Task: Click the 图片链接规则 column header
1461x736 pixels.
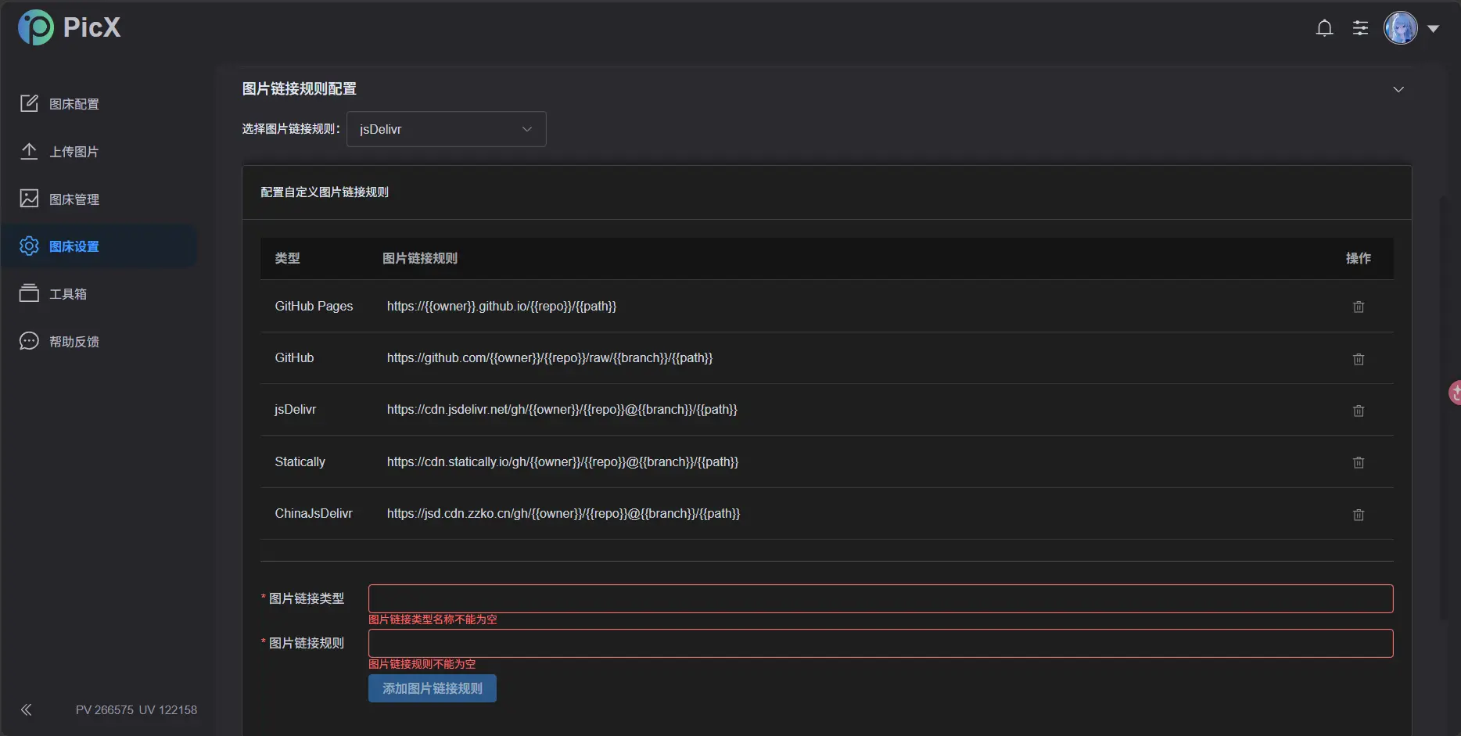Action: (420, 258)
